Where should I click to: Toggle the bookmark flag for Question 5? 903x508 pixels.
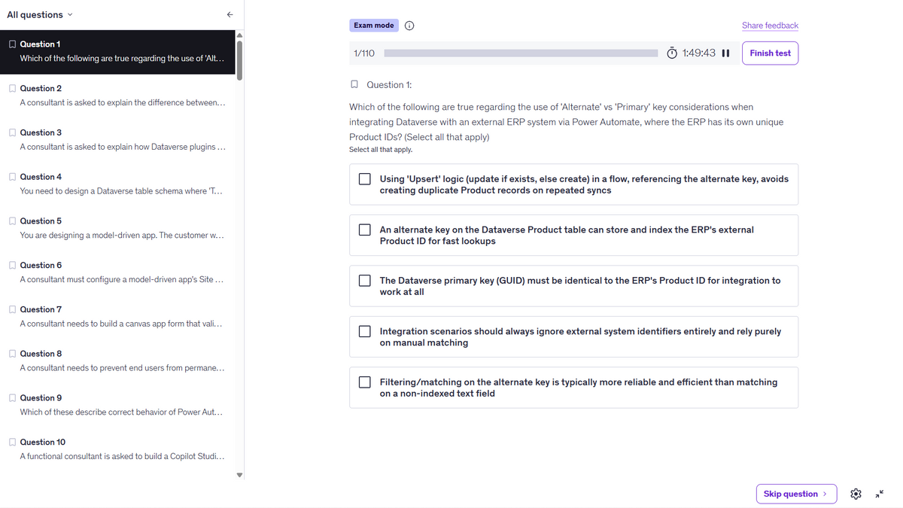pyautogui.click(x=12, y=221)
